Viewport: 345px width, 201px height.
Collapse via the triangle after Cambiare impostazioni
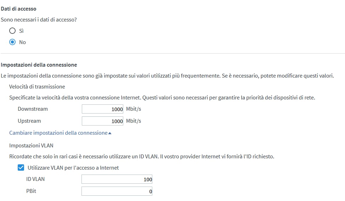click(x=110, y=133)
